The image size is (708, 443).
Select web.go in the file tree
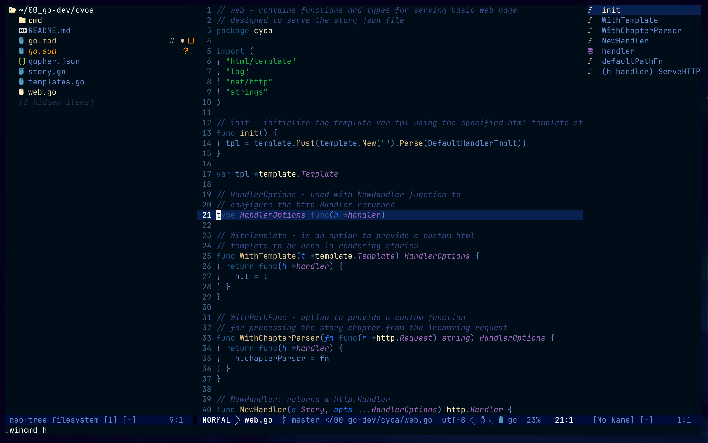click(42, 92)
